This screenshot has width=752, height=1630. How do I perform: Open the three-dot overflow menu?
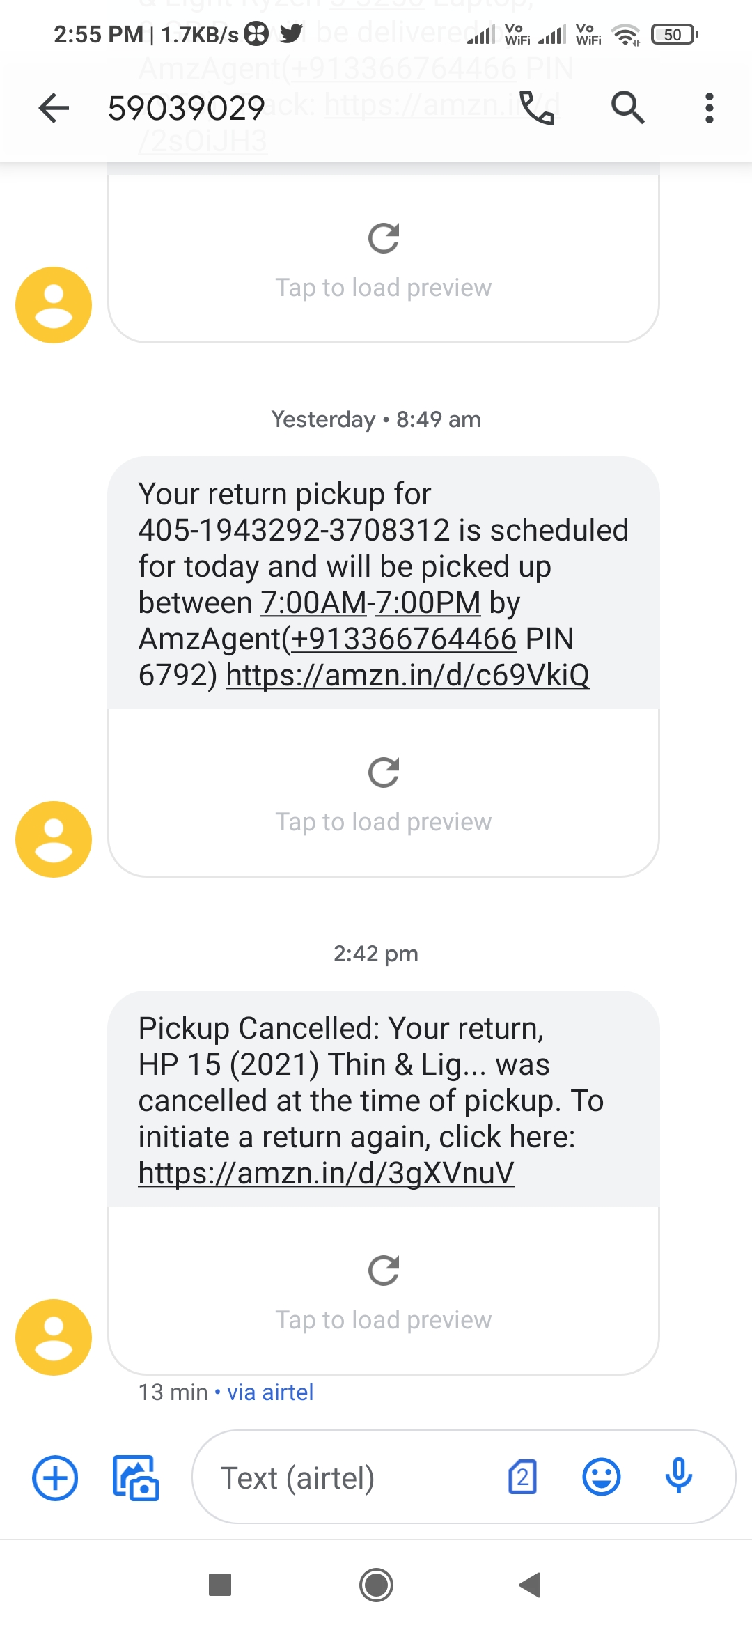(x=709, y=108)
